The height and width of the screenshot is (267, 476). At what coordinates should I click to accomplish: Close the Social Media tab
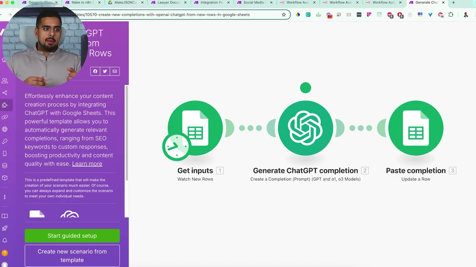click(271, 3)
